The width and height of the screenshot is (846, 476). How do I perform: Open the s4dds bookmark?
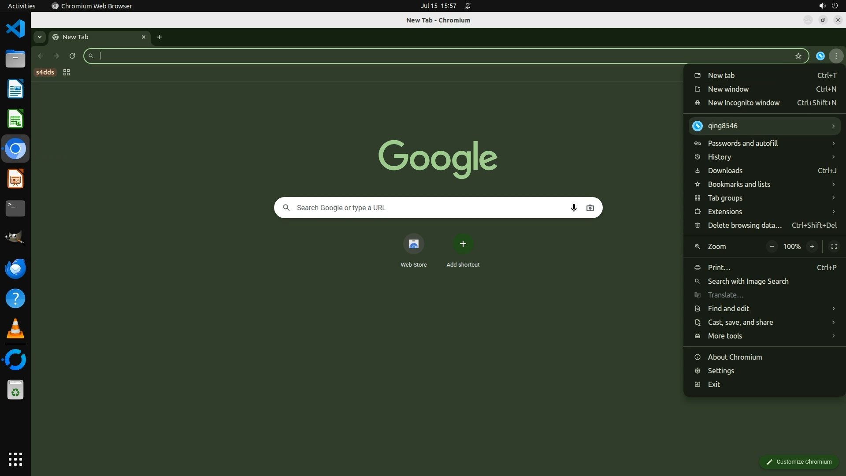pyautogui.click(x=45, y=72)
